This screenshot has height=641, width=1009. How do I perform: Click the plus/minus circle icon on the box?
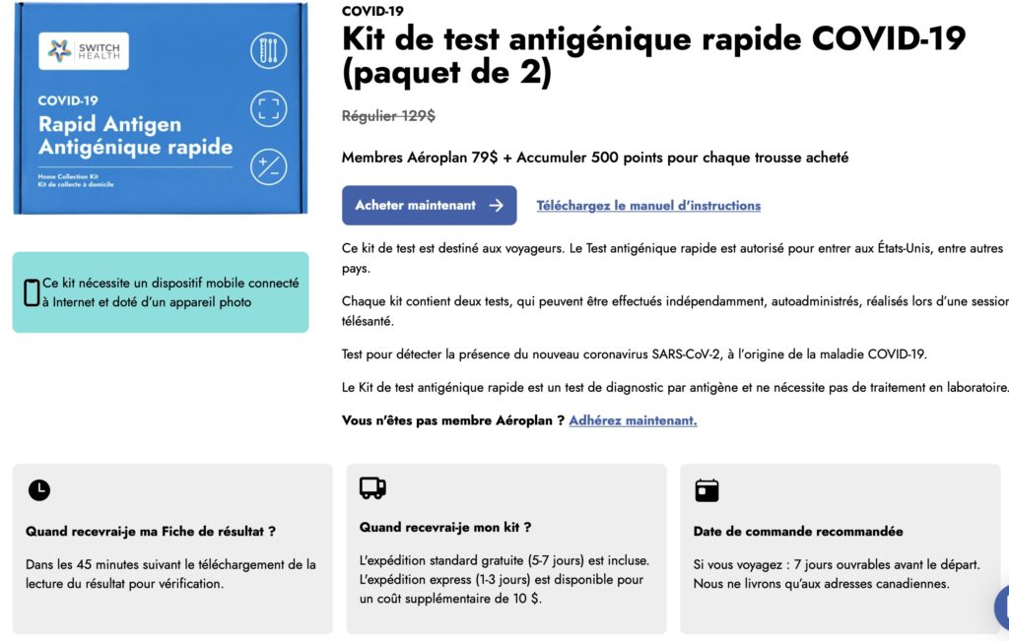tap(267, 166)
